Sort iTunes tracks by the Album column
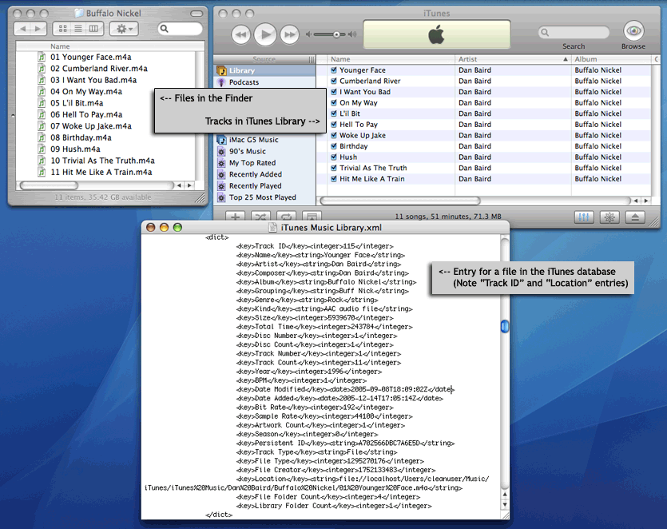Viewport: 667px width, 529px height. pyautogui.click(x=611, y=59)
